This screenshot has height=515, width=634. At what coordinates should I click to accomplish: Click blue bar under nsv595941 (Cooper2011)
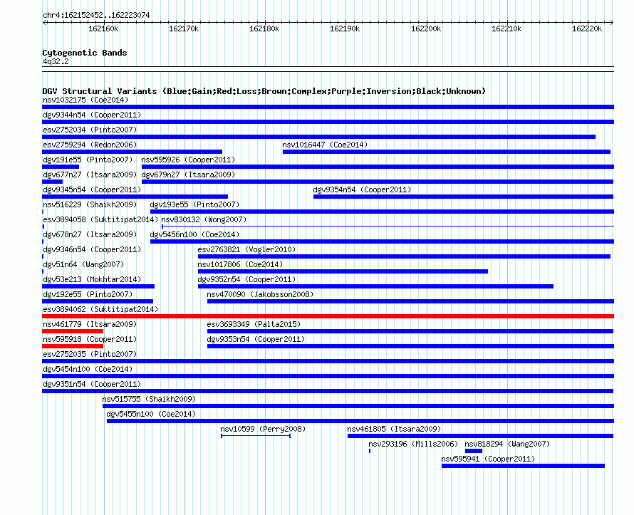523,466
